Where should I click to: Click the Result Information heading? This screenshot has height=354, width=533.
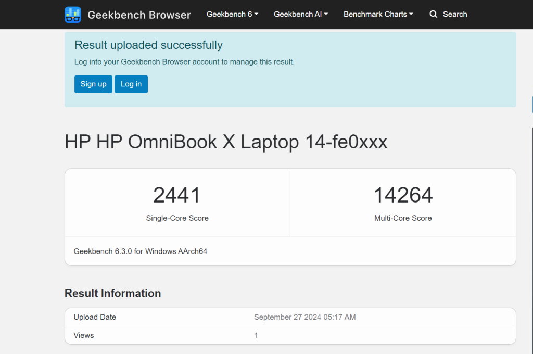(112, 293)
